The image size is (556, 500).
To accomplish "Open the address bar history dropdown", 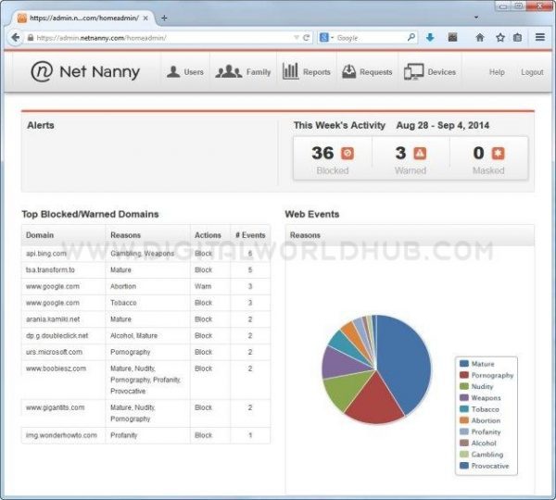I will [x=296, y=38].
